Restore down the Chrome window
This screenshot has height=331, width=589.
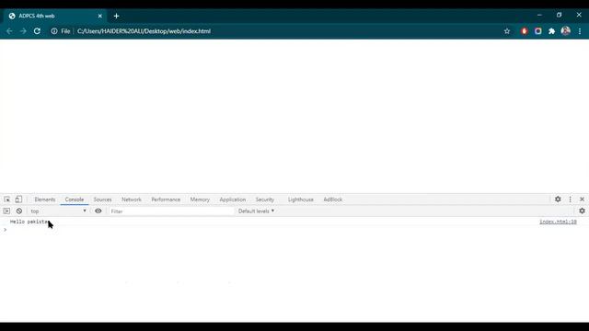(x=559, y=15)
